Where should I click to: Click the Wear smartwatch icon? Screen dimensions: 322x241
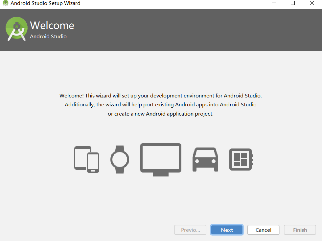(120, 159)
